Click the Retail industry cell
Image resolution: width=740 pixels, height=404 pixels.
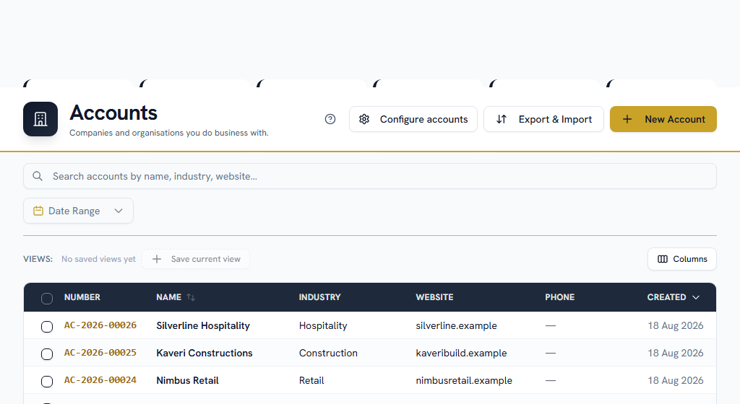[311, 380]
